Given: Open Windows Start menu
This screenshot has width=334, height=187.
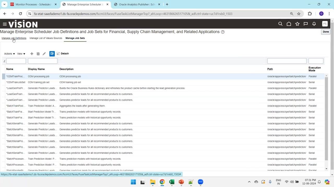Looking at the screenshot, I should (x=133, y=182).
